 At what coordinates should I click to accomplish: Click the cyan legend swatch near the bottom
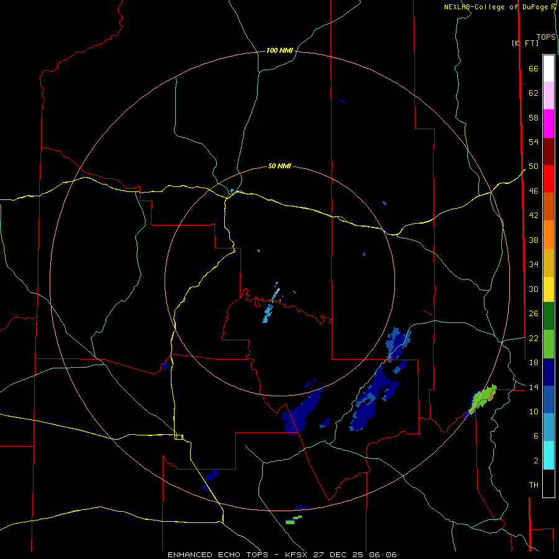[548, 455]
